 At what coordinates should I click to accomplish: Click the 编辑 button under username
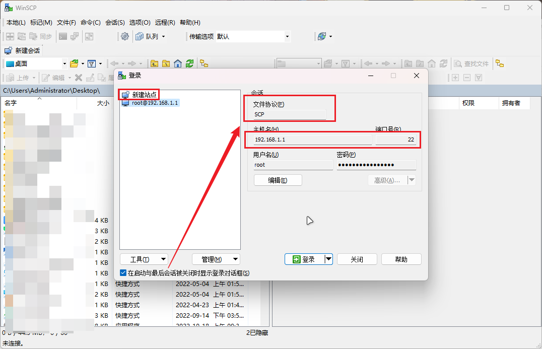coord(278,180)
